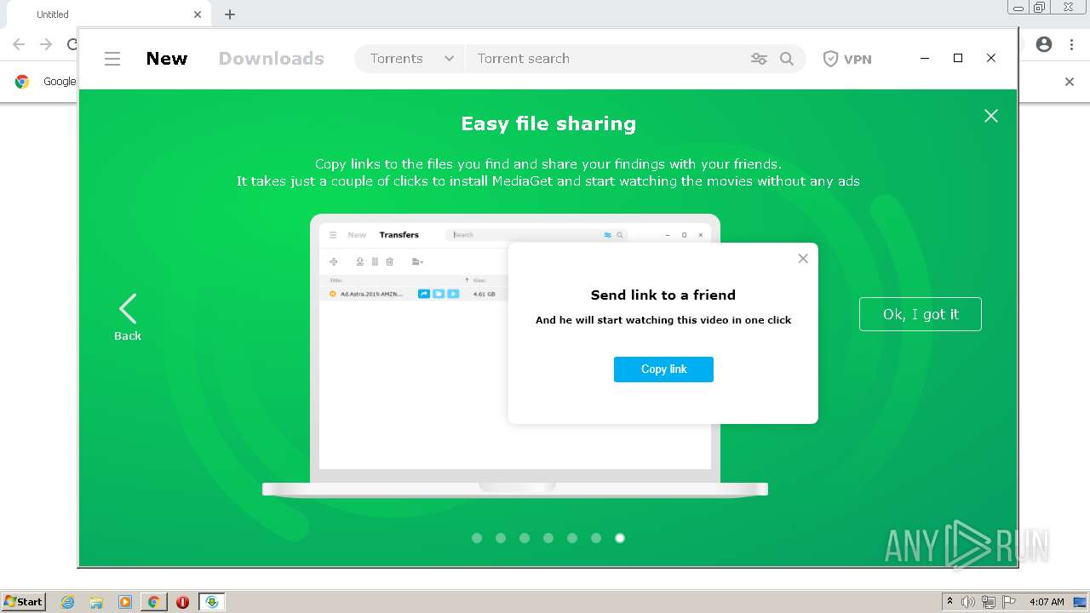
Task: Open the volume speaker tray icon
Action: 968,602
